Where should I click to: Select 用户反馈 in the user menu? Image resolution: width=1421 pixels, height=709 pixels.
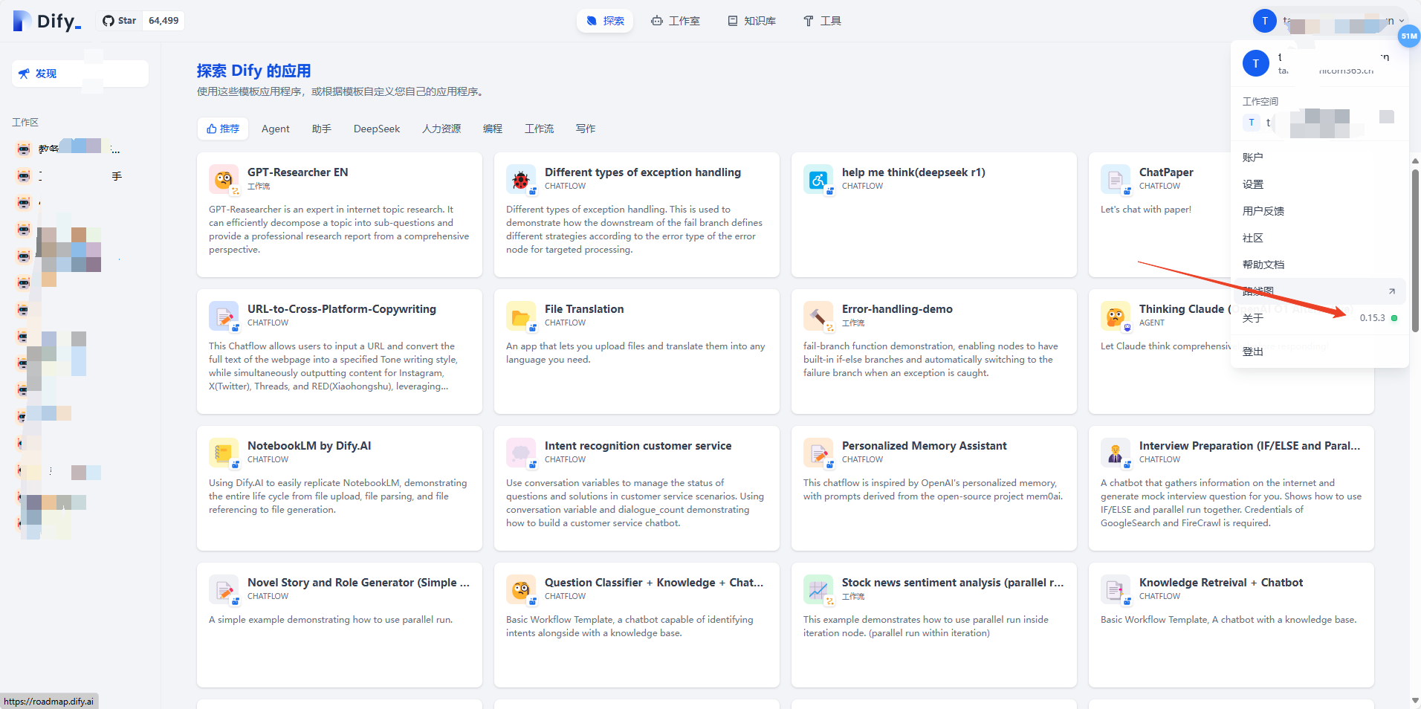[1320, 211]
